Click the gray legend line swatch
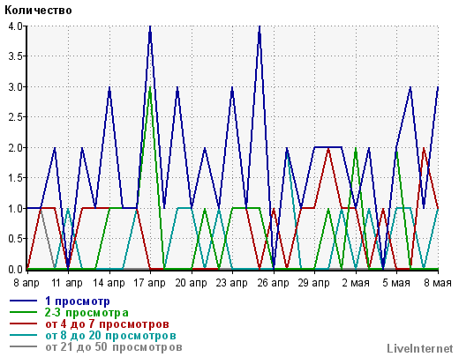 coord(23,346)
